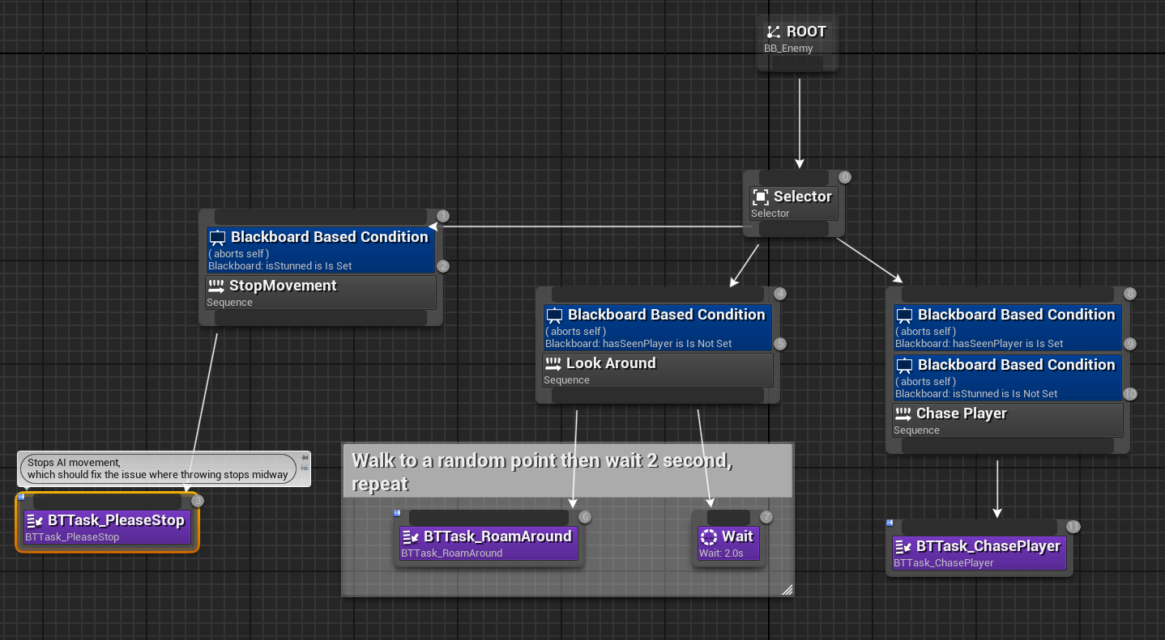Click the blueprint marker on BTTask_RoamAround
The image size is (1165, 640).
point(397,513)
